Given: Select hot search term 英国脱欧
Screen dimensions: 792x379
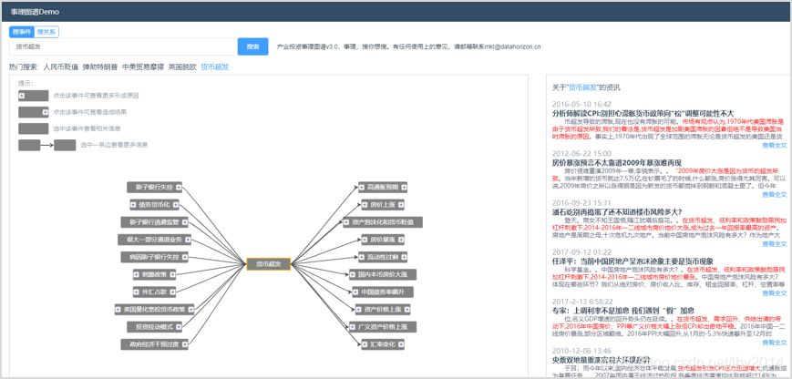Looking at the screenshot, I should (182, 67).
